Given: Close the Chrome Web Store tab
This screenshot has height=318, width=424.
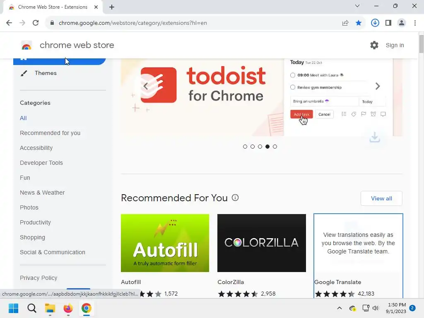Looking at the screenshot, I should point(96,7).
